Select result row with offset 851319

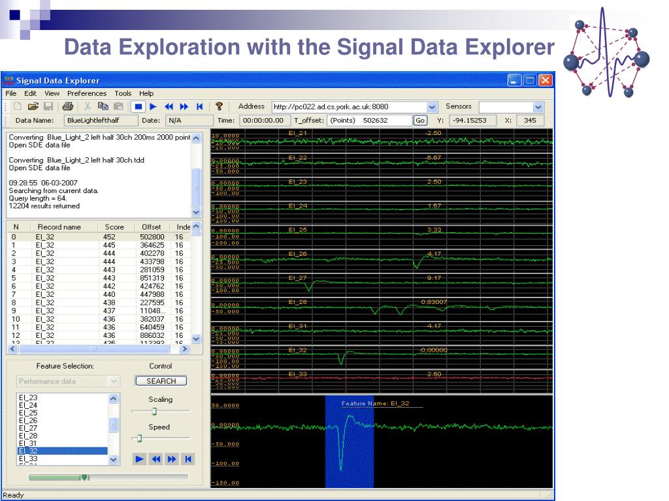99,278
